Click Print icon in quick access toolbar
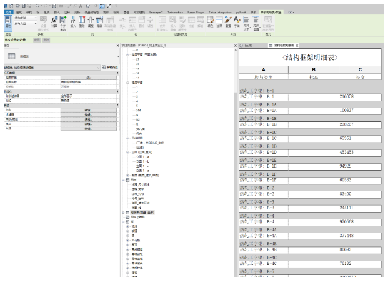 click(x=54, y=6)
